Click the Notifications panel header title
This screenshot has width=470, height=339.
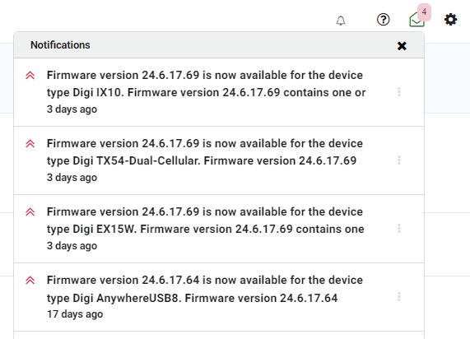[x=60, y=45]
